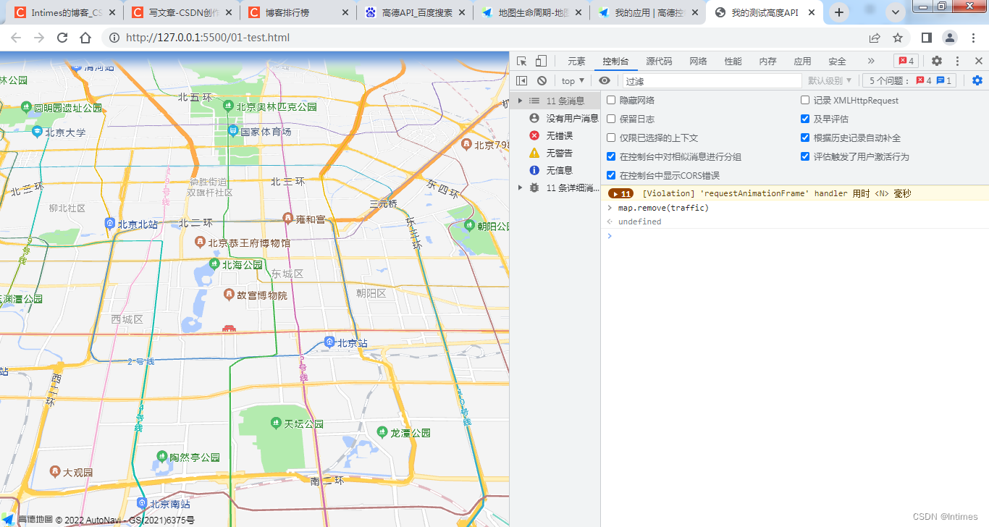Screen dimensions: 989x527
Task: Enable the 保留日志 checkbox
Action: (x=611, y=118)
